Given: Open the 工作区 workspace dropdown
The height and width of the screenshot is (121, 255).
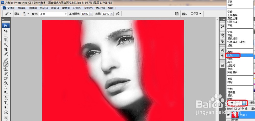Looking at the screenshot, I should (196, 14).
